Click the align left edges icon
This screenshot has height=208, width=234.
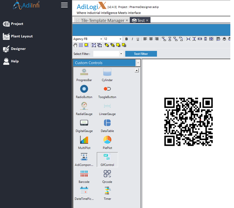click(218, 39)
